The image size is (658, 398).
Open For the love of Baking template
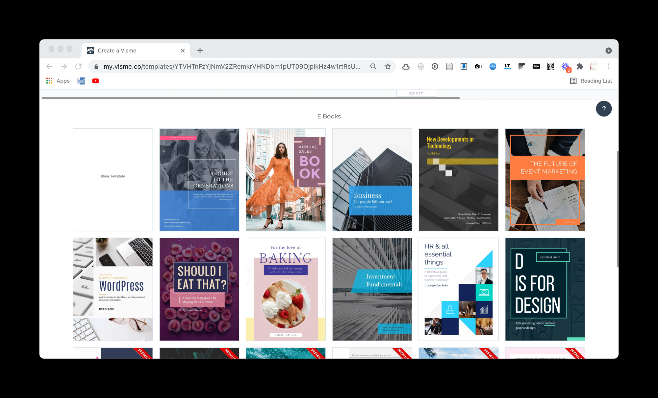point(286,289)
